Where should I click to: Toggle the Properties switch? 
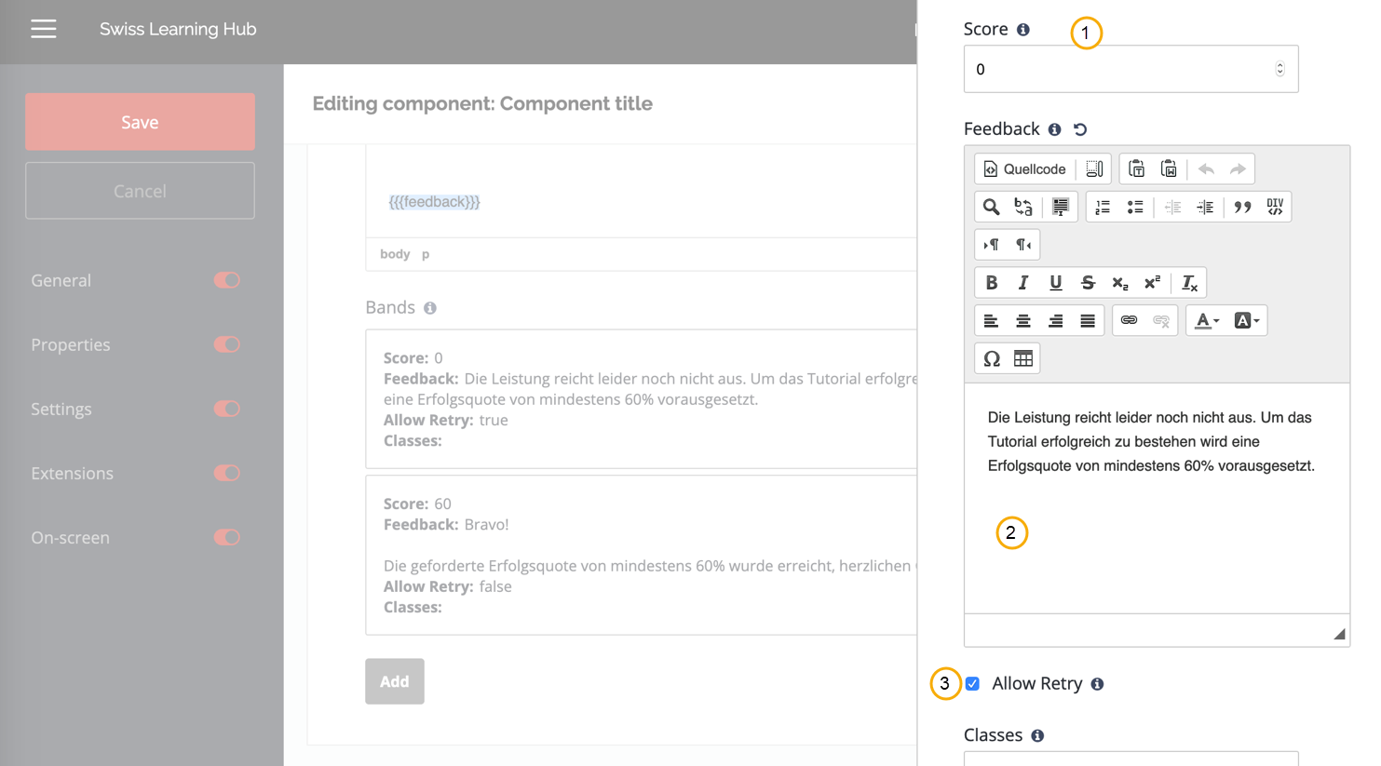[x=226, y=344]
